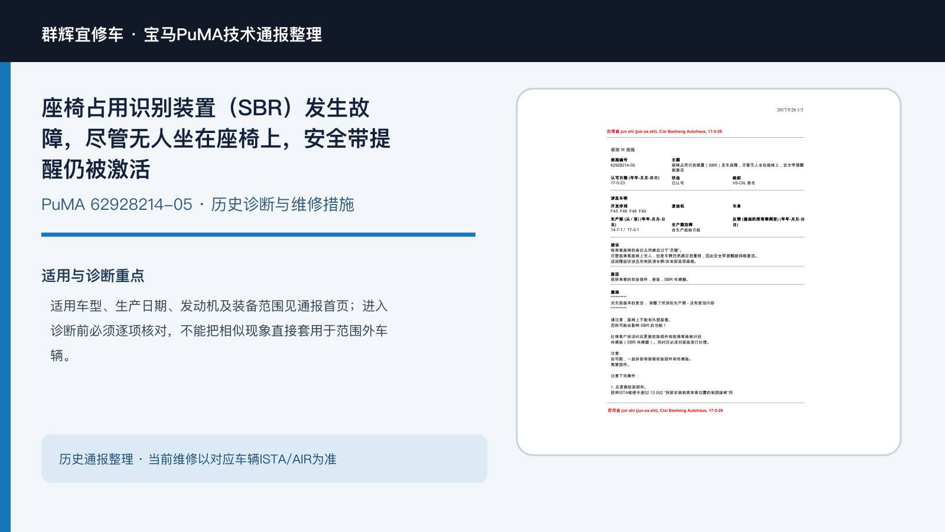945x532 pixels.
Task: Select the 适用与诊断重点 section heading
Action: [93, 276]
